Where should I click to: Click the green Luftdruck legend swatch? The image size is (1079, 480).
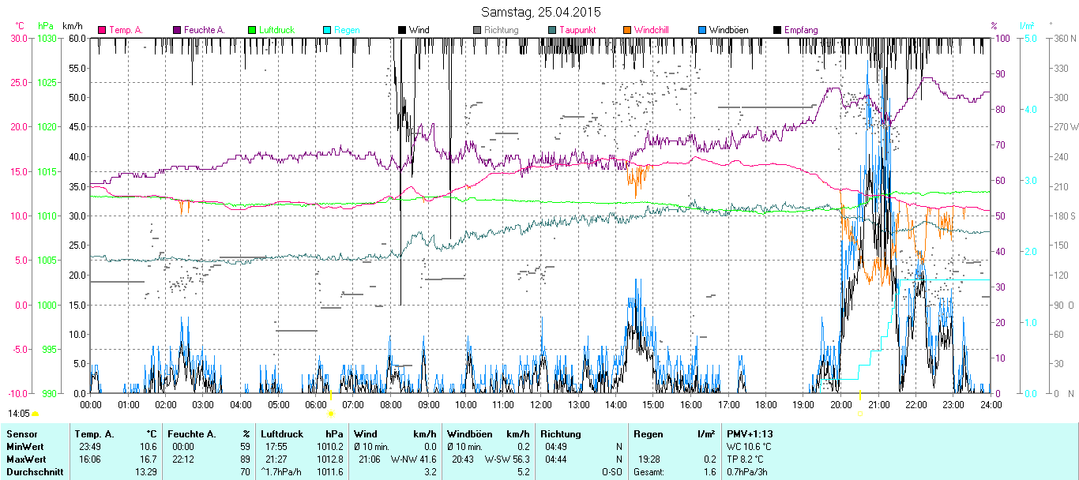[252, 30]
